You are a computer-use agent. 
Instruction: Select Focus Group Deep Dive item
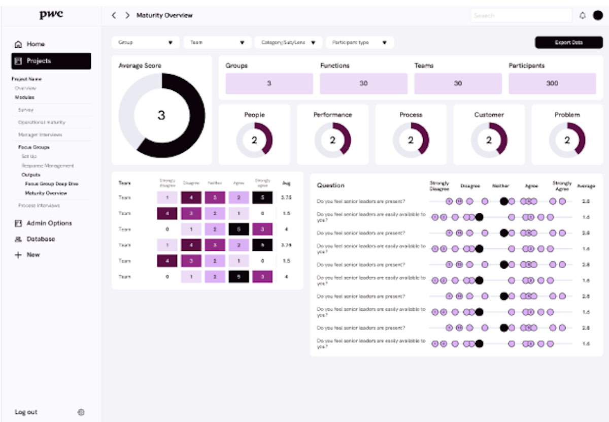(x=51, y=184)
